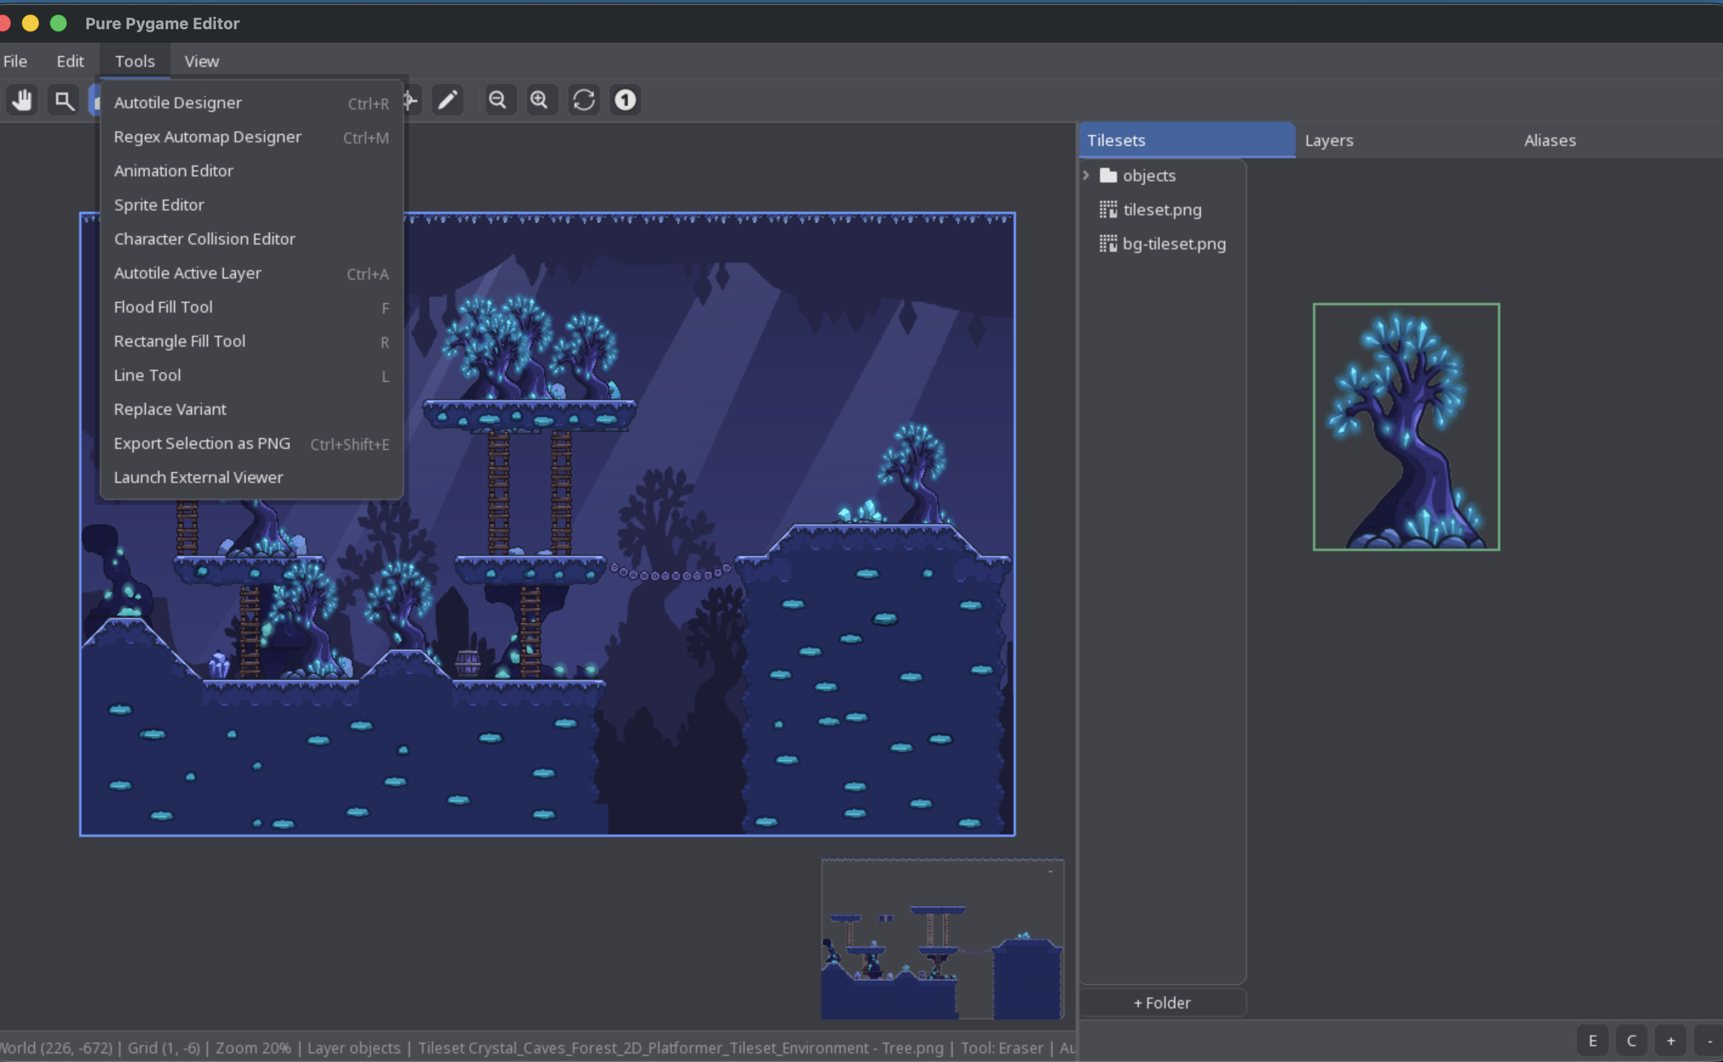
Task: Select the Hand pan tool
Action: tap(22, 100)
